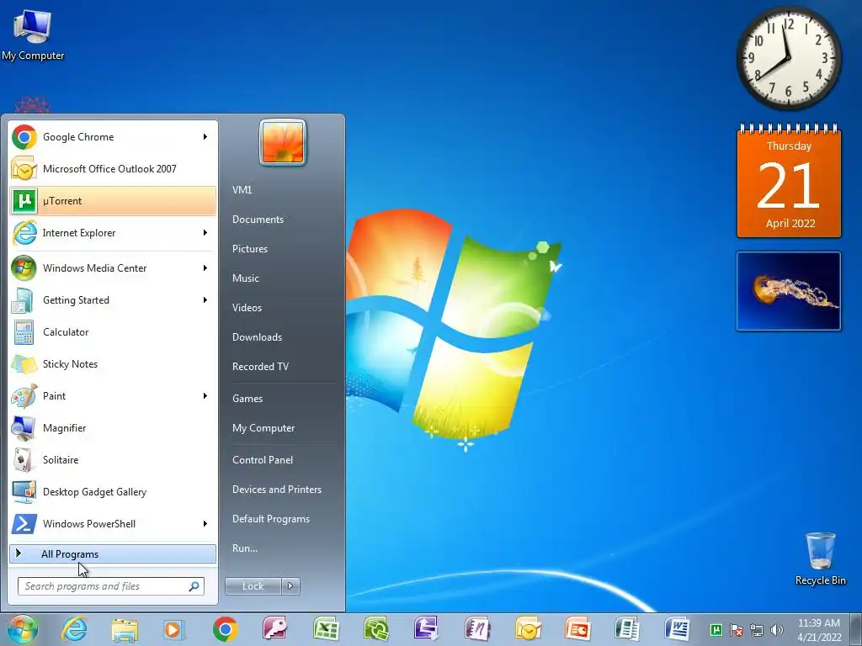The height and width of the screenshot is (646, 862).
Task: Expand Paint recent files arrow
Action: click(205, 395)
